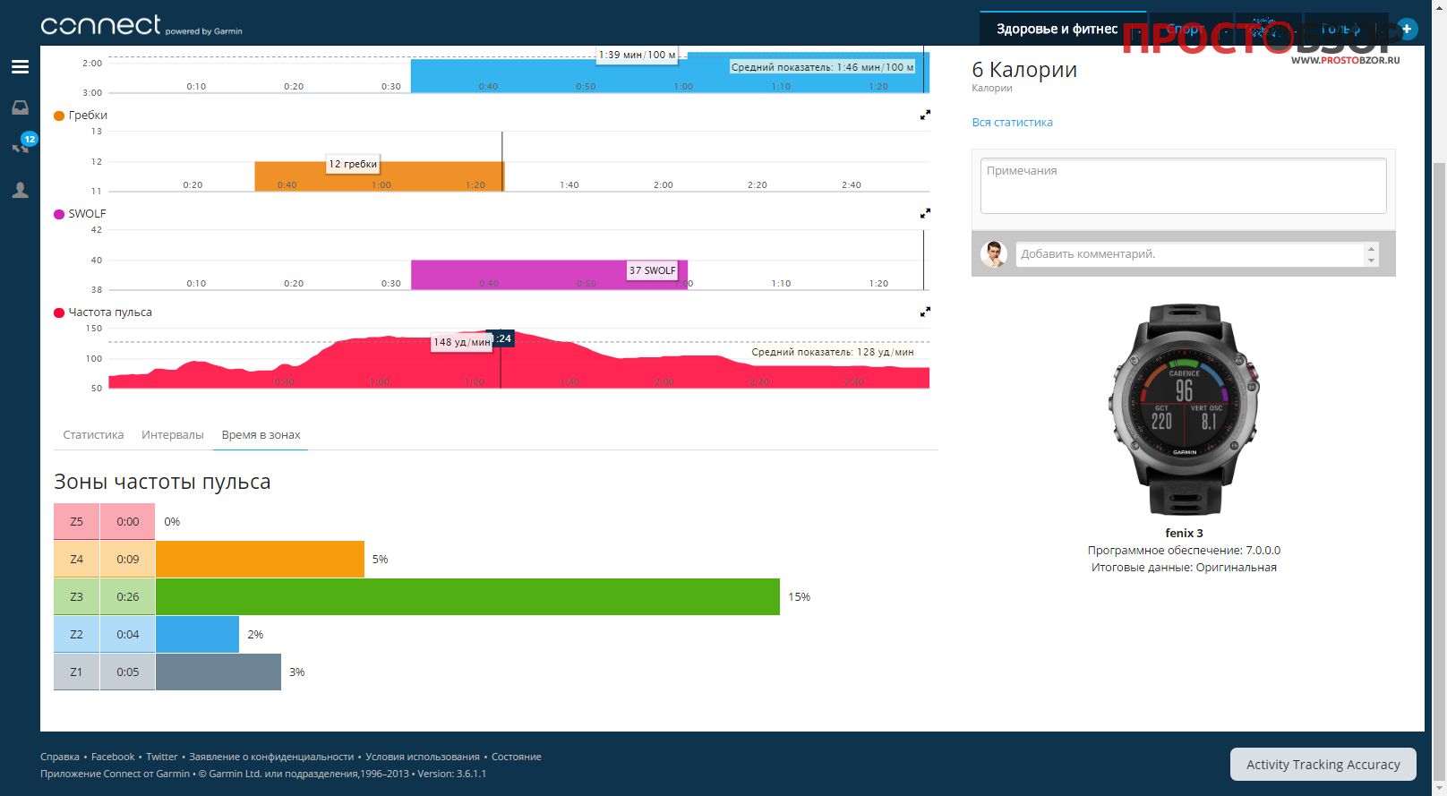1447x796 pixels.
Task: Open the user profile icon in sidebar
Action: tap(20, 190)
